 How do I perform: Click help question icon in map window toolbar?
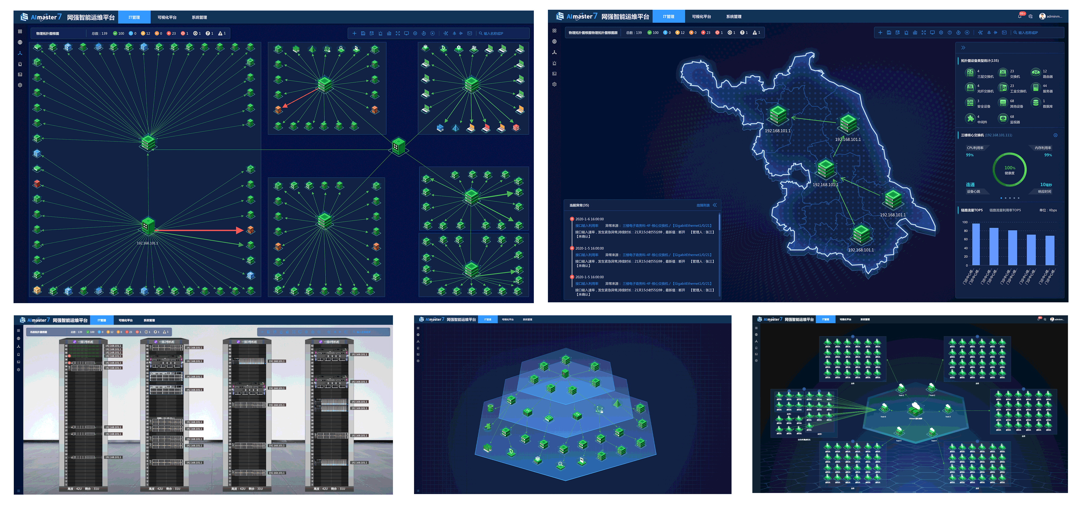950,32
